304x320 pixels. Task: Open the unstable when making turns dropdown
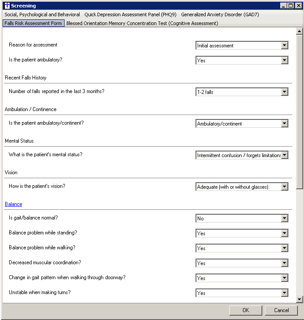(285, 293)
